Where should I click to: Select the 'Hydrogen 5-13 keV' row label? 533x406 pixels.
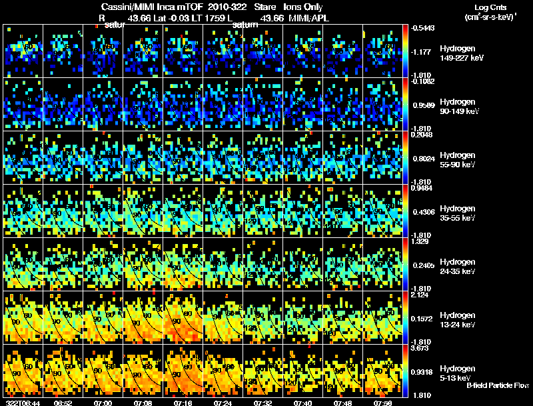coord(458,373)
